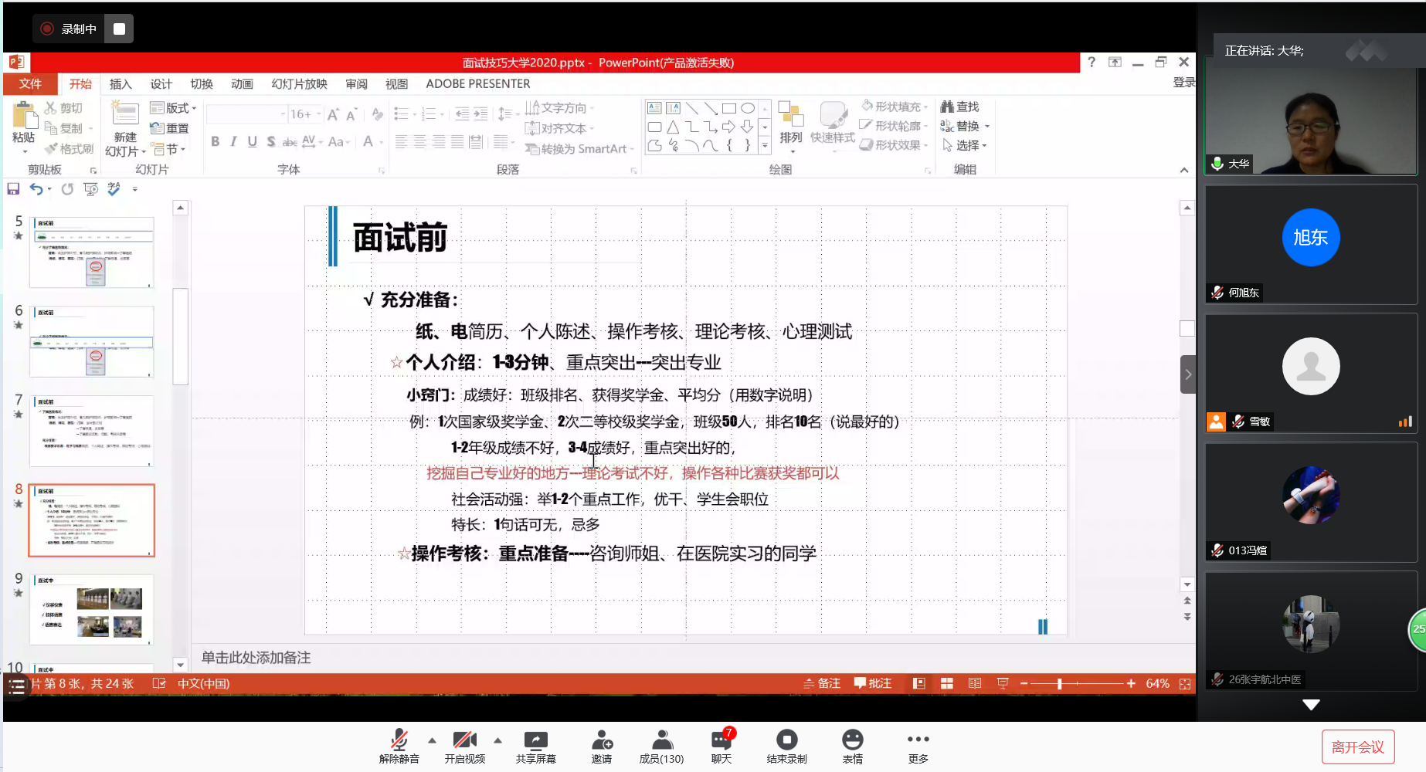1426x772 pixels.
Task: Click the More options icon
Action: [x=918, y=740]
